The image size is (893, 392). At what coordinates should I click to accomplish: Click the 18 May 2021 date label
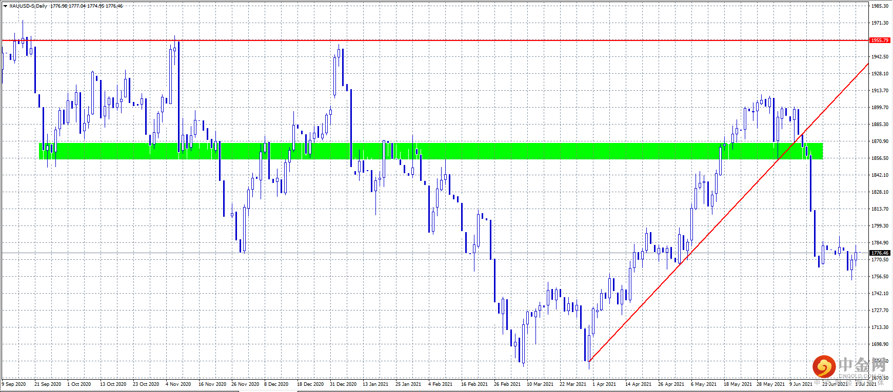tap(738, 384)
